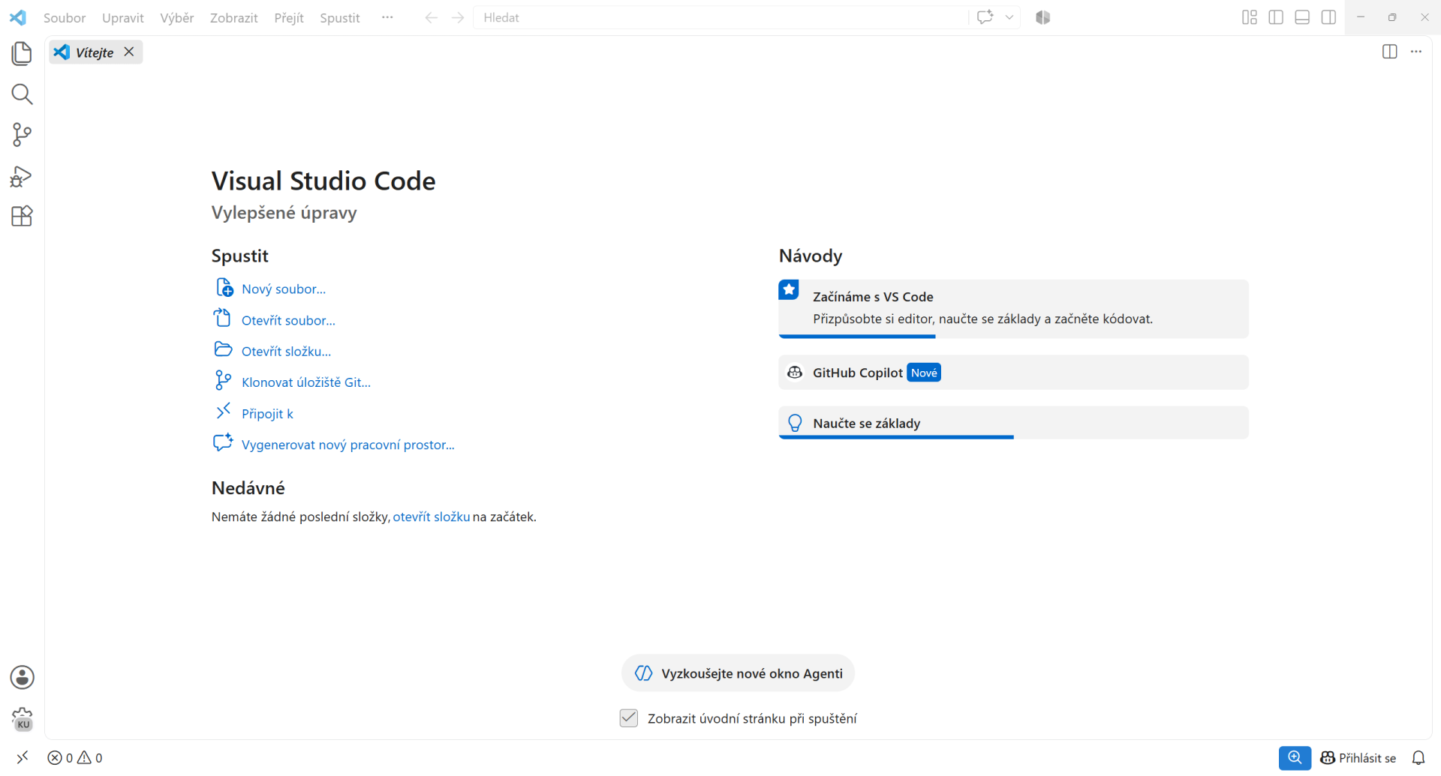Open the Explorer view in the activity bar

(22, 53)
